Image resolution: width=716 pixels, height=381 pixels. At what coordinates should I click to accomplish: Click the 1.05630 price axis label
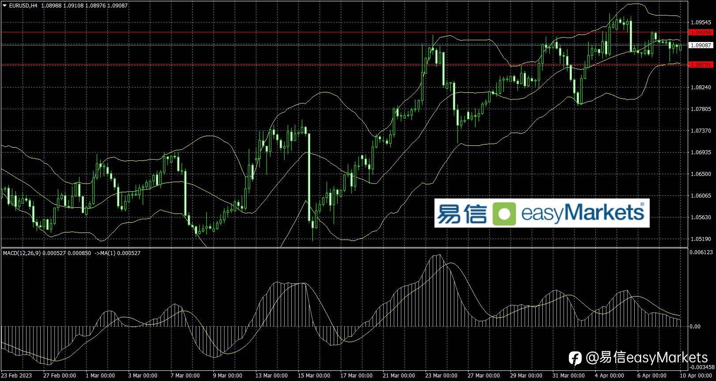(701, 217)
